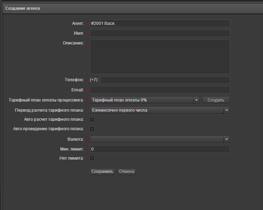Click the Создание агента panel title

[22, 8]
